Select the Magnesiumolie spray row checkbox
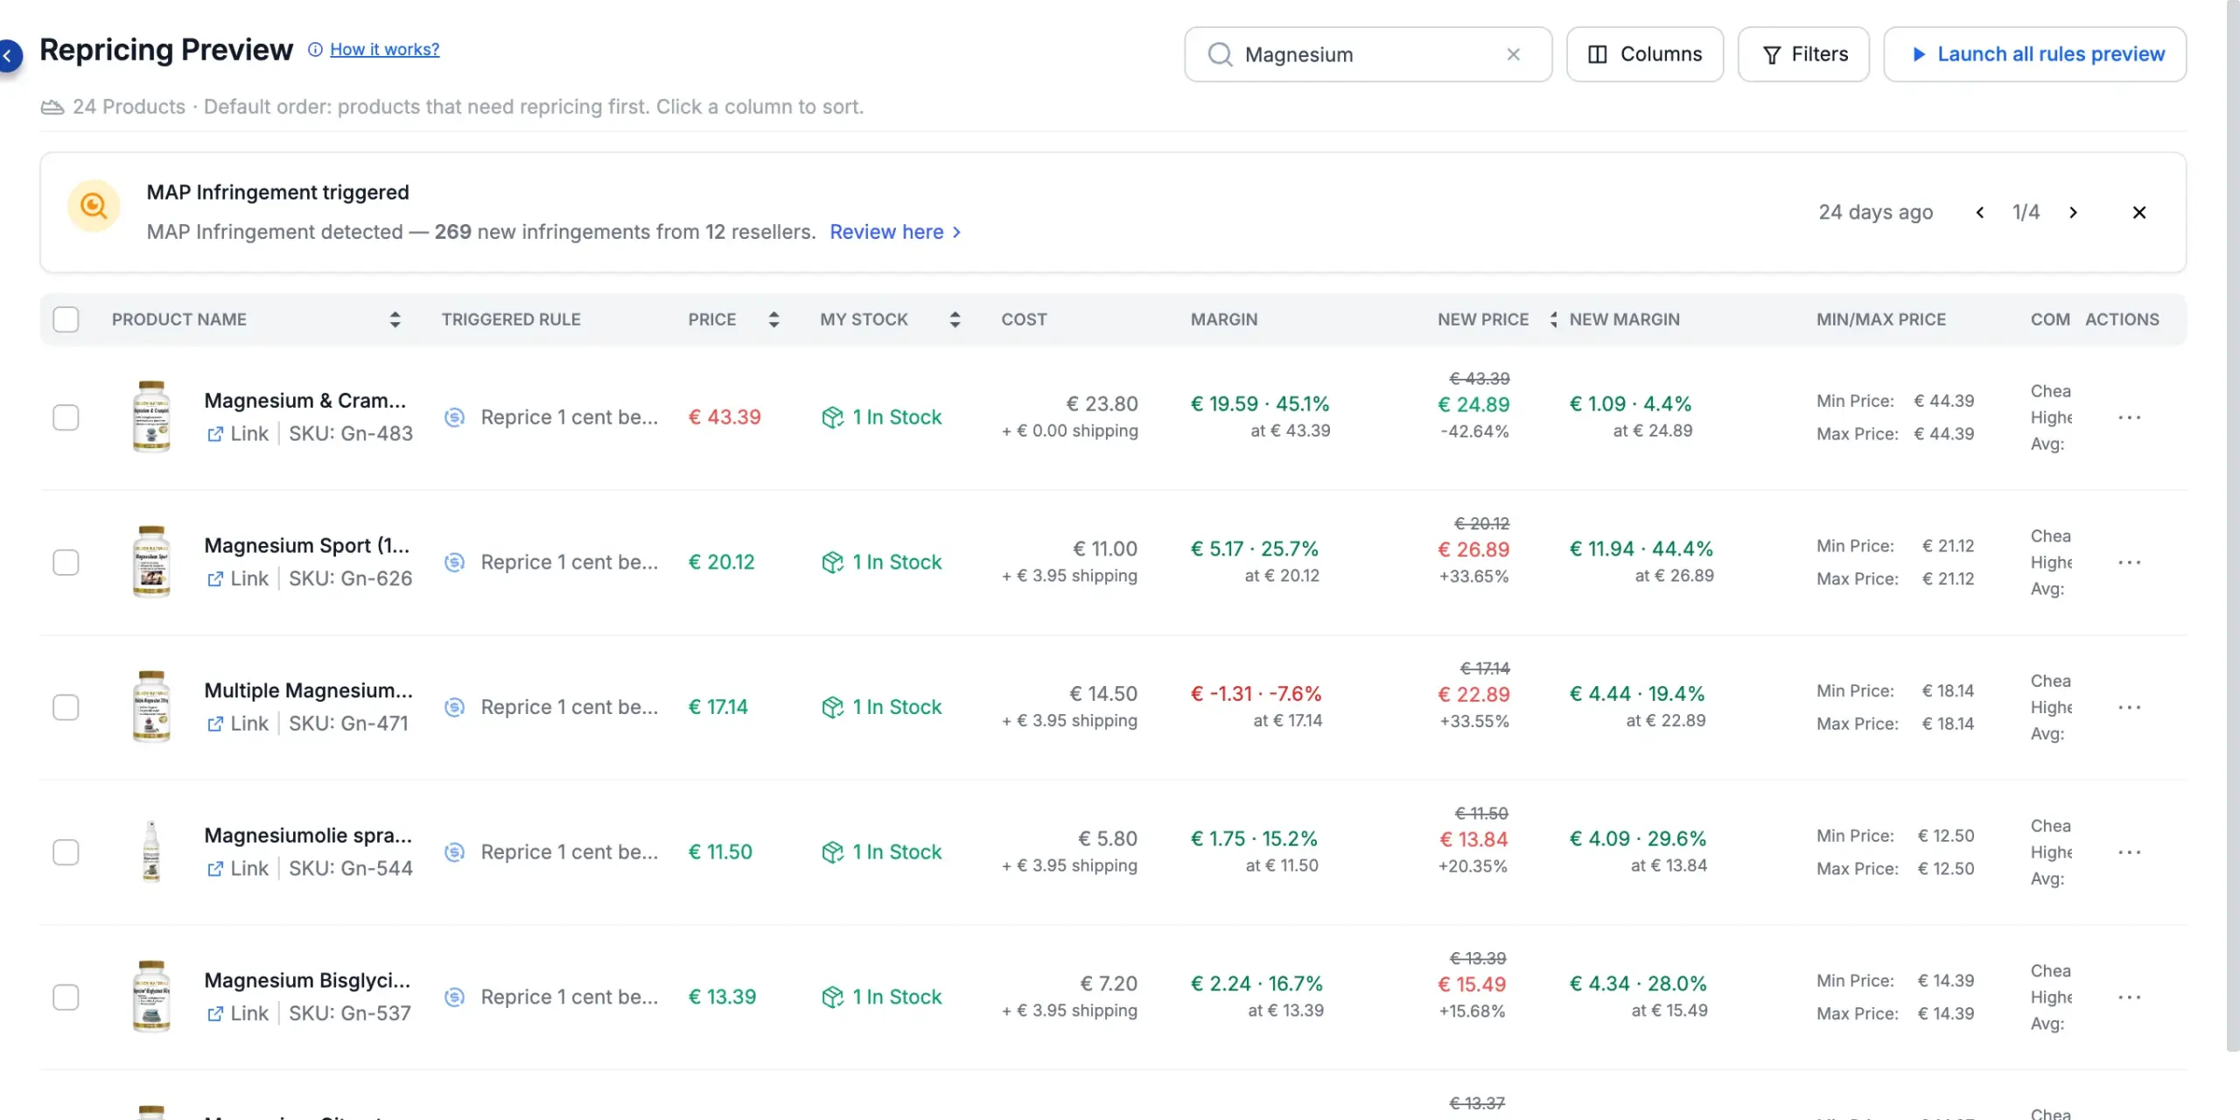 click(66, 852)
